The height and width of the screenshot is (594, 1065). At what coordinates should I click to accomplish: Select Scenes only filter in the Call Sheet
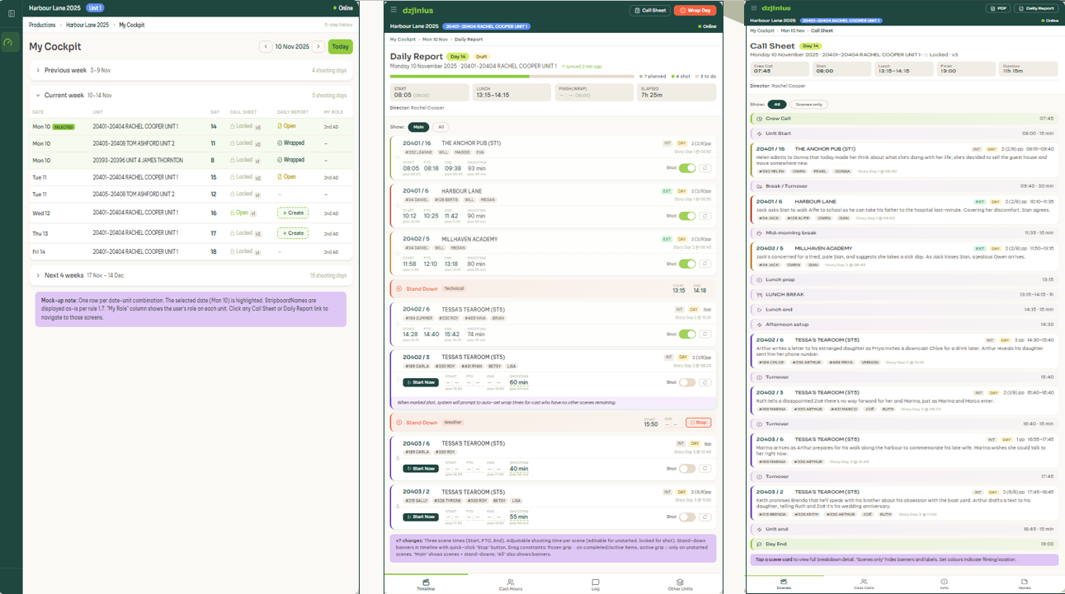[808, 105]
